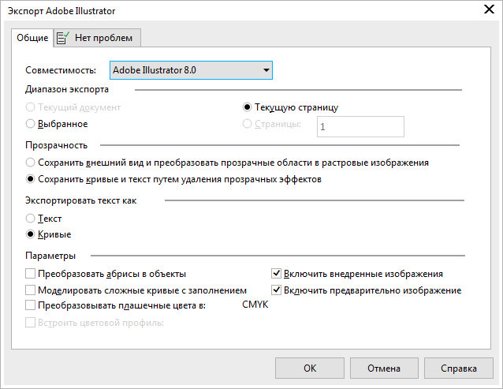
Task: Click the CMYK spot color target label
Action: point(255,305)
